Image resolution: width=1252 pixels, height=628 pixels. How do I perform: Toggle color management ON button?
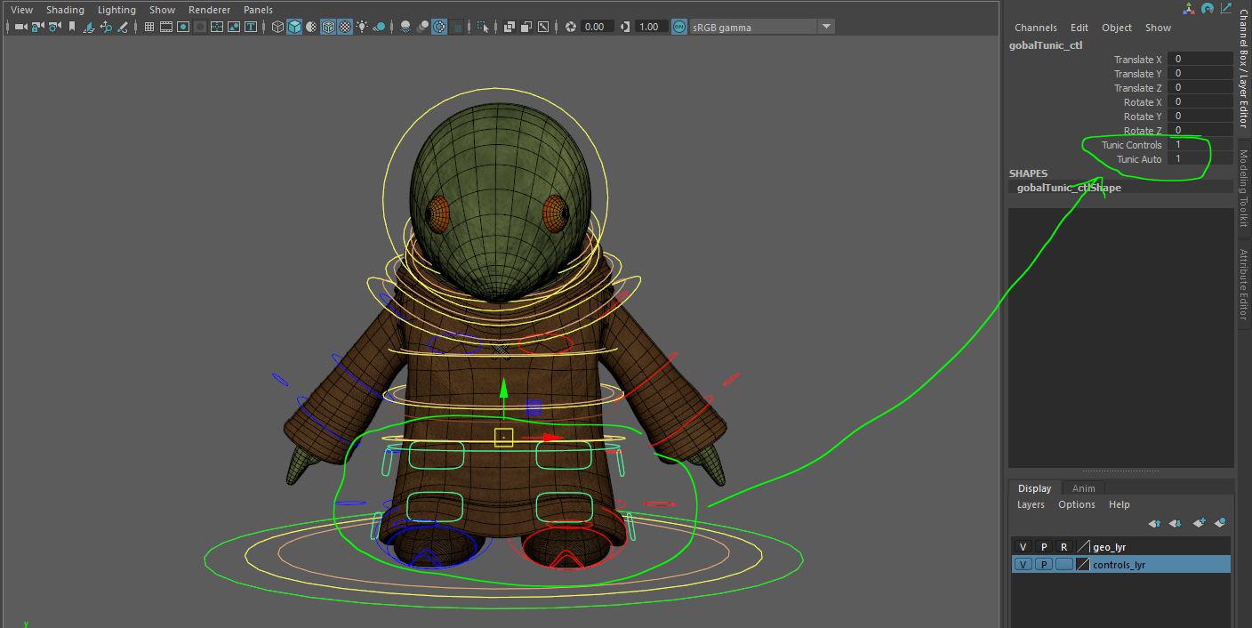pyautogui.click(x=679, y=27)
